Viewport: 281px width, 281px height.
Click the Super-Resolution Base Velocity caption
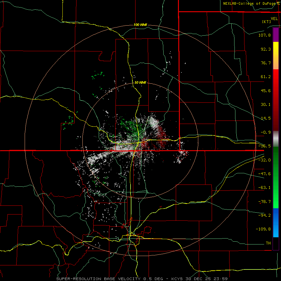point(142,279)
